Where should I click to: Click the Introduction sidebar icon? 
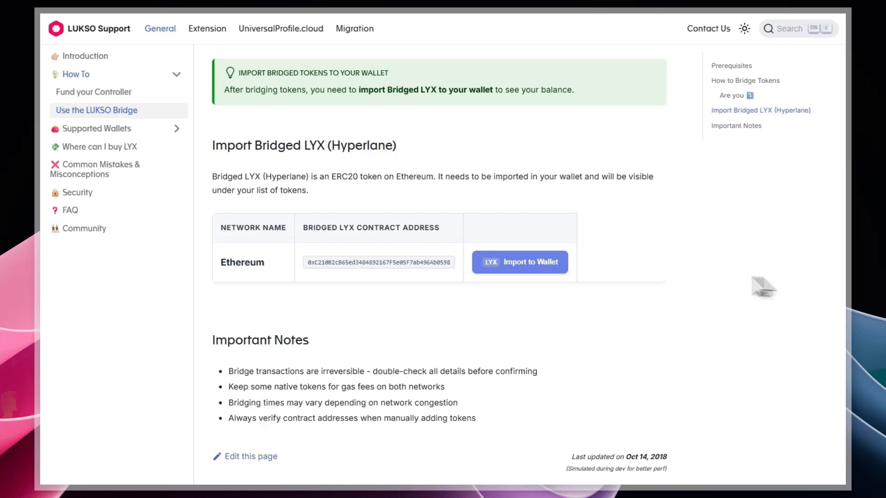pyautogui.click(x=55, y=56)
